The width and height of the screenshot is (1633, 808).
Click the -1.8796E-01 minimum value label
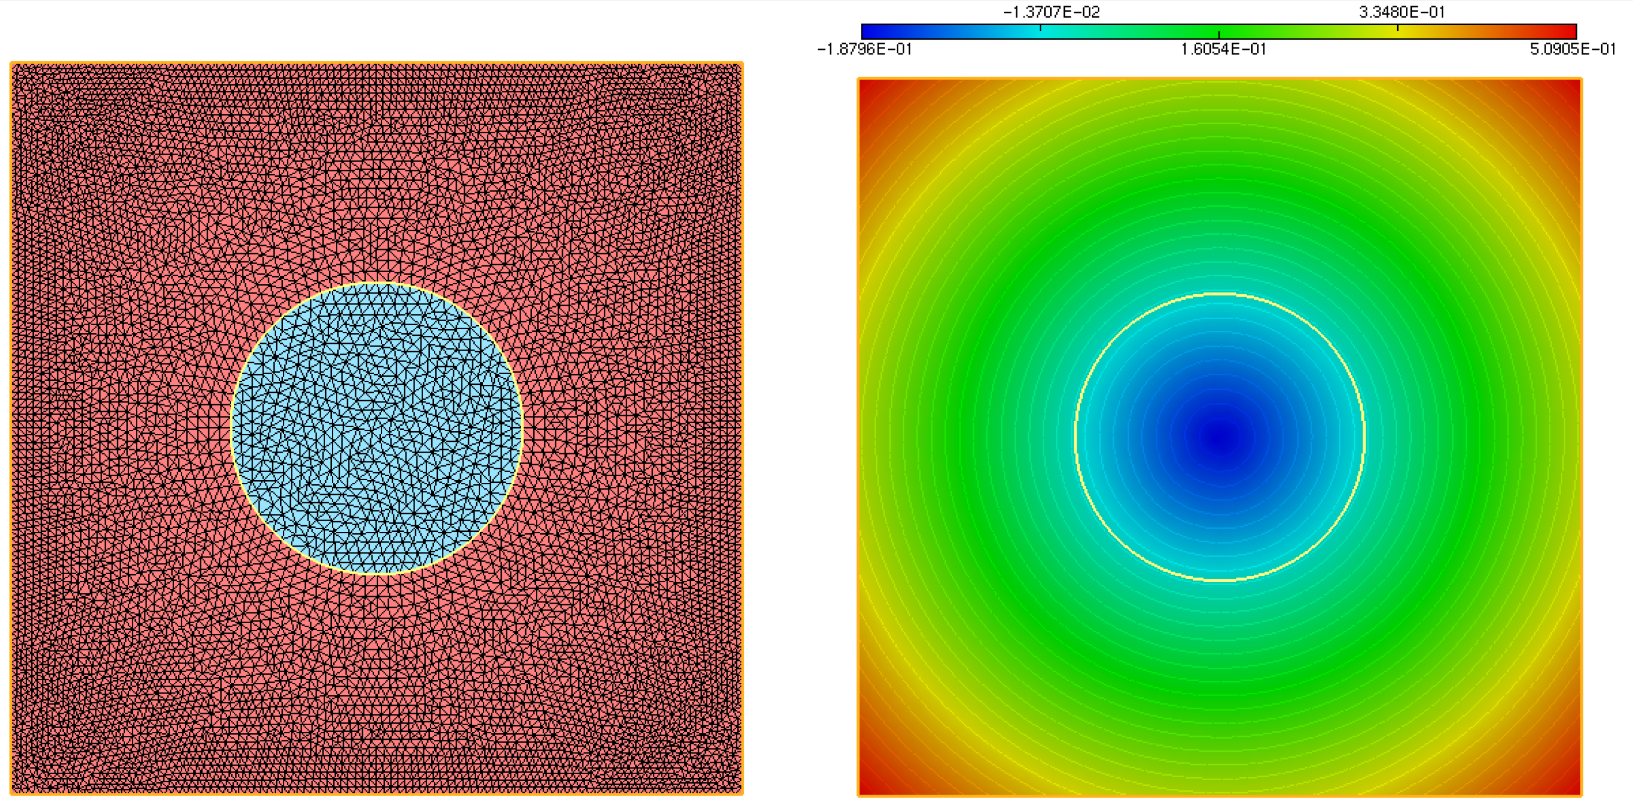coord(864,49)
